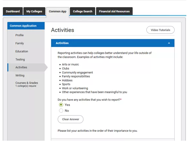
Task: Click the "Hobbies" list item
Action: pos(67,80)
